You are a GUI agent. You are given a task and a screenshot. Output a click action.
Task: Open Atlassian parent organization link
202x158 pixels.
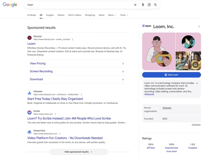(x=167, y=108)
